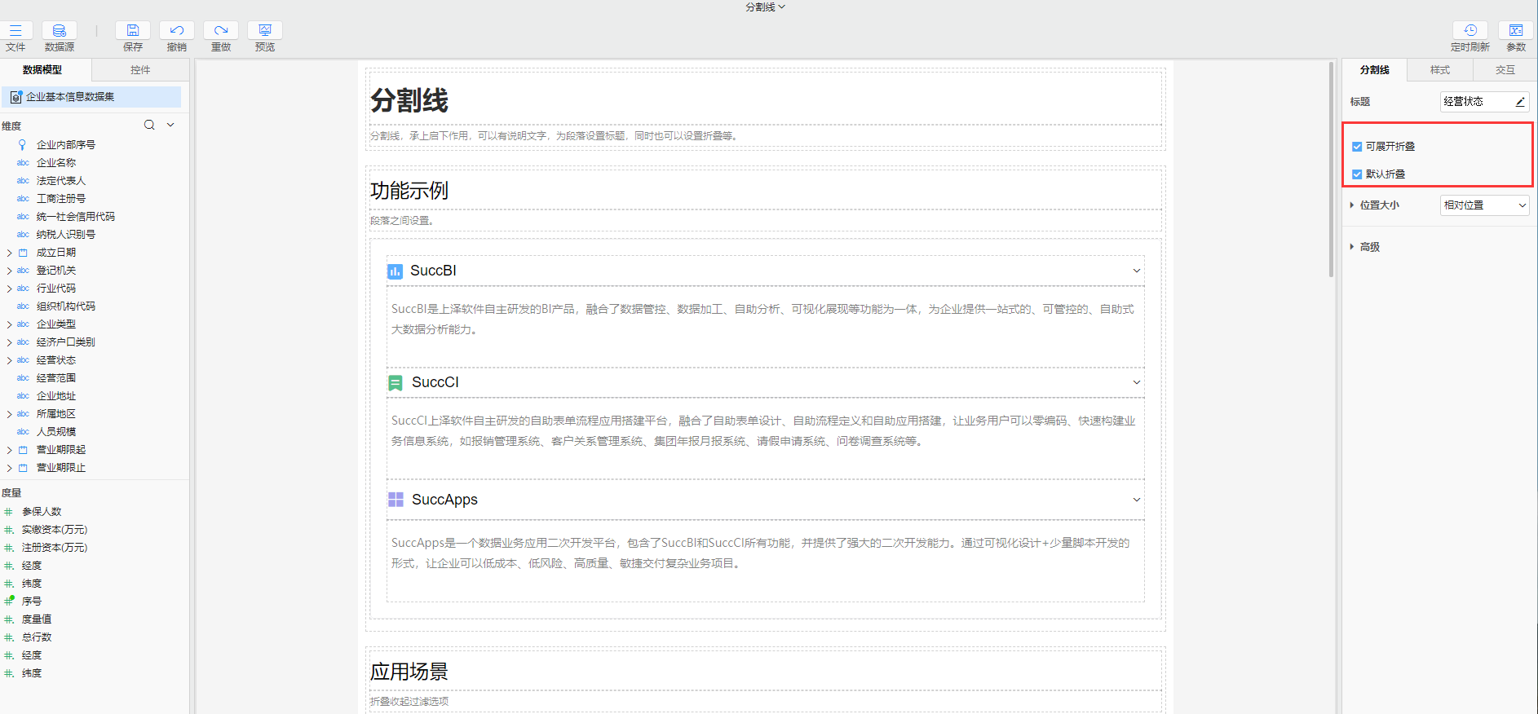The height and width of the screenshot is (714, 1538).
Task: Expand the 高级 section
Action: [x=1369, y=247]
